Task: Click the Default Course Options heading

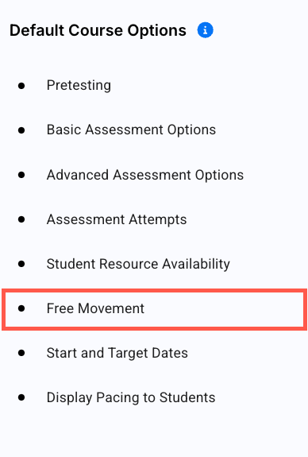Action: [98, 30]
